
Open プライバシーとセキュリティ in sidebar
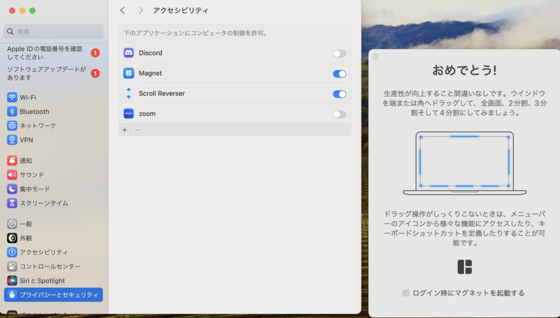(x=53, y=295)
